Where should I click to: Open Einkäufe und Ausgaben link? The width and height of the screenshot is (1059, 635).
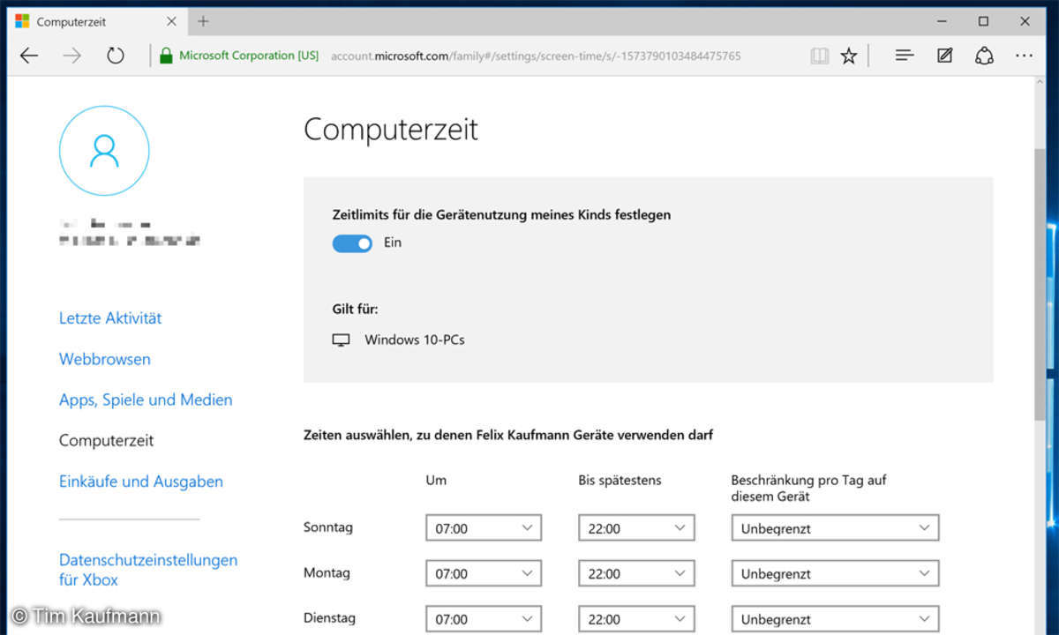[x=141, y=482]
